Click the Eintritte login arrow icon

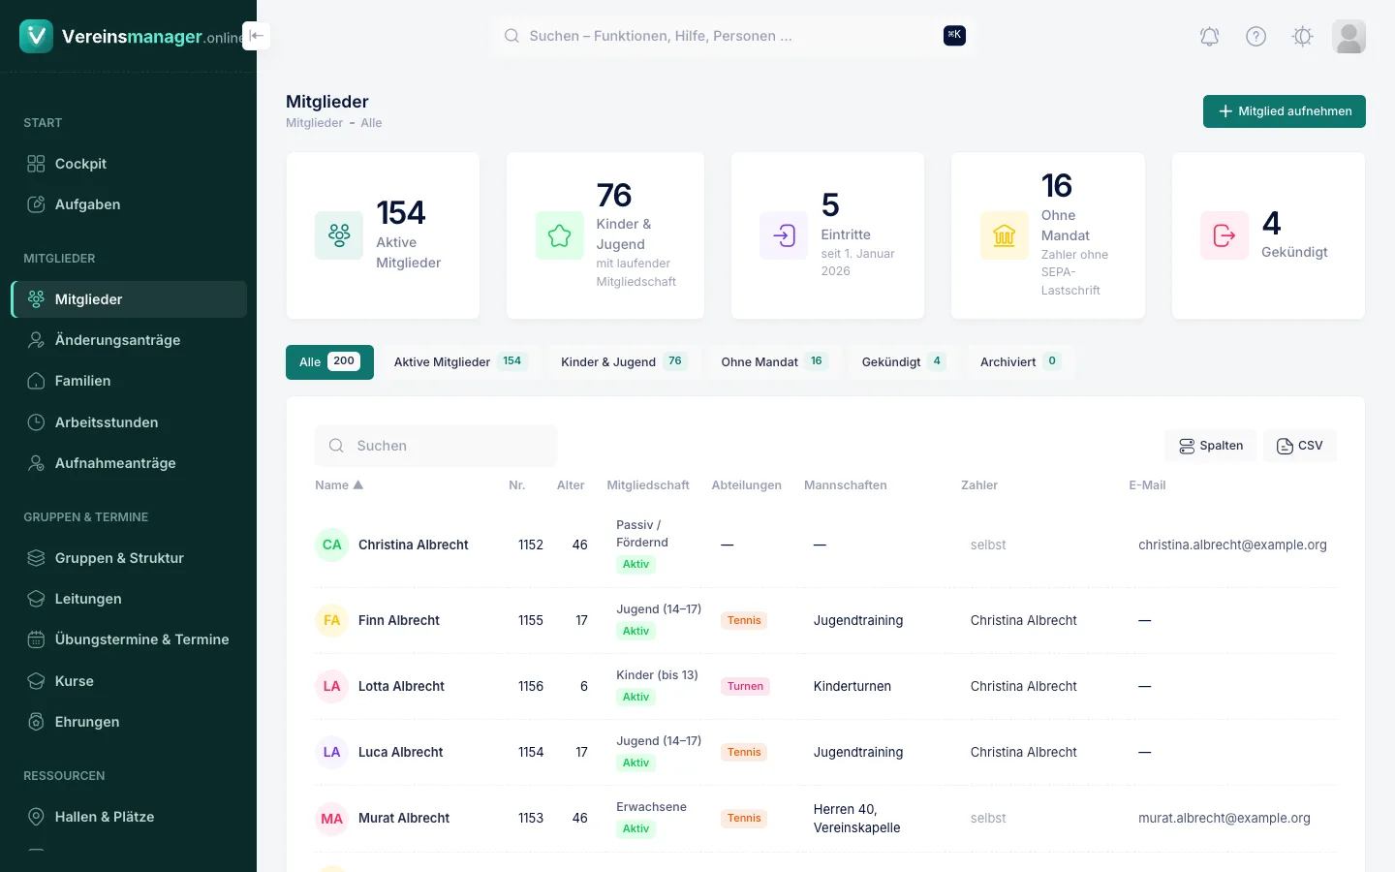[x=784, y=235]
